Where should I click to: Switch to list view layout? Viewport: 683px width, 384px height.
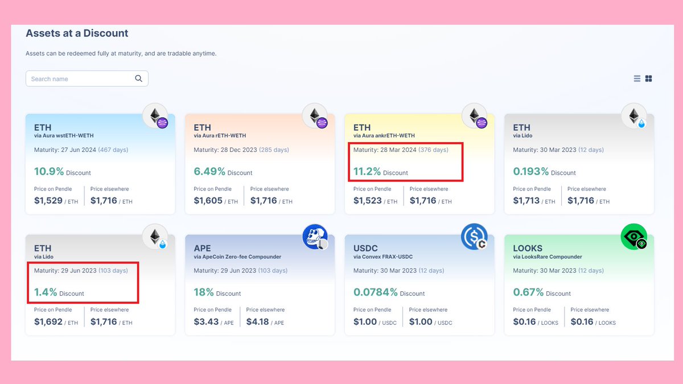(x=637, y=79)
